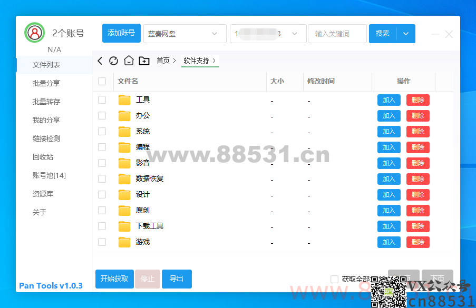Open 账号池[14] in the sidebar

(x=49, y=175)
